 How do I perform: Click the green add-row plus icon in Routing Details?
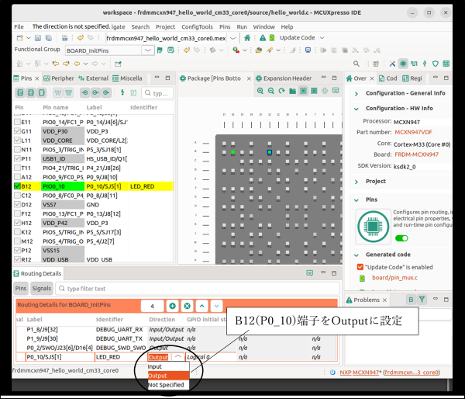click(x=172, y=307)
